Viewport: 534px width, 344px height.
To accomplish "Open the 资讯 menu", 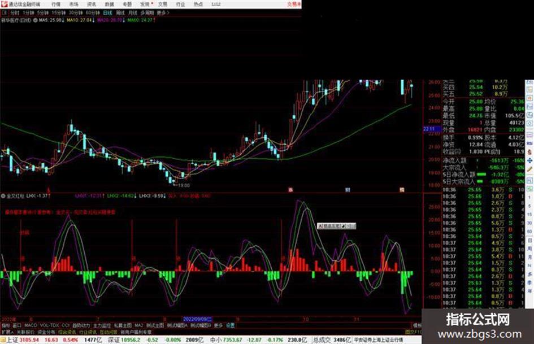I will 92,5.
